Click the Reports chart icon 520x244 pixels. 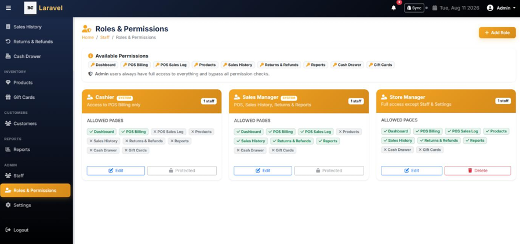tap(8, 149)
